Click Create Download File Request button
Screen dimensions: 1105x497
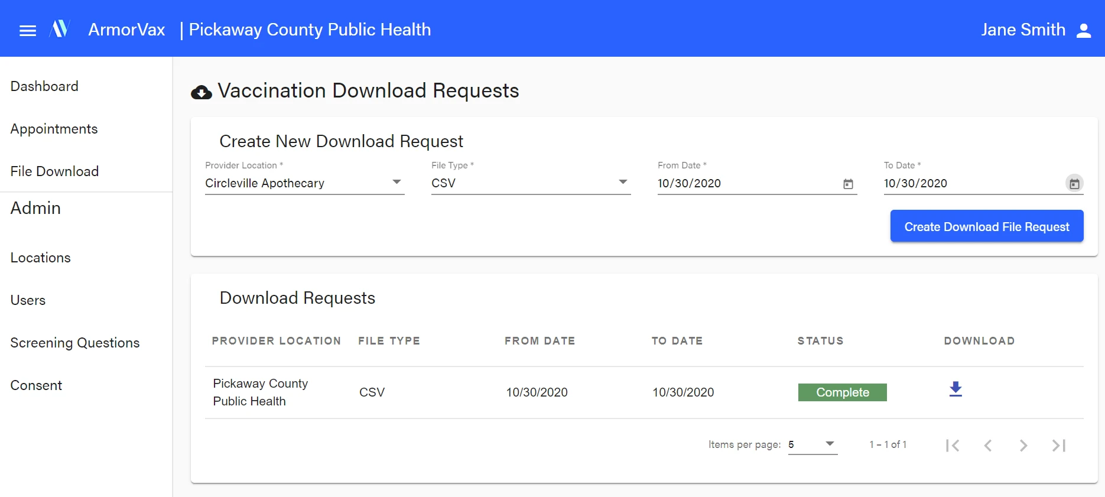(x=987, y=226)
